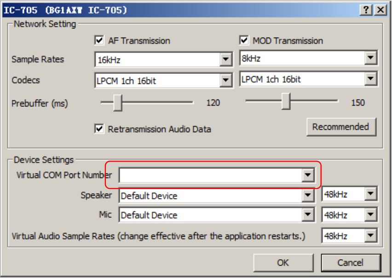Click the Virtual Audio Sample Rates label text
The width and height of the screenshot is (392, 278).
coord(158,236)
